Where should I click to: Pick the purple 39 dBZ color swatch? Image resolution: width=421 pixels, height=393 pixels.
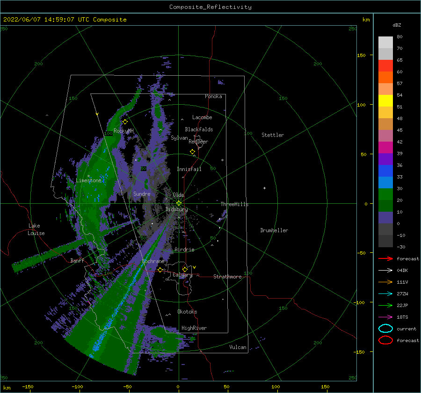coord(385,159)
